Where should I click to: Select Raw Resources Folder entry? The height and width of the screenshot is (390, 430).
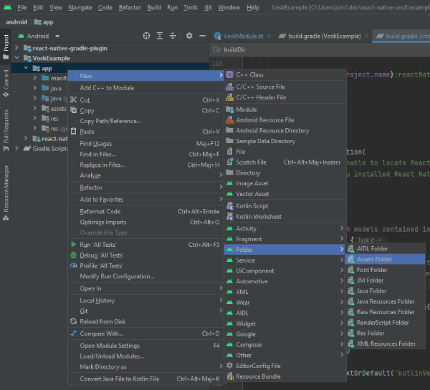385,312
